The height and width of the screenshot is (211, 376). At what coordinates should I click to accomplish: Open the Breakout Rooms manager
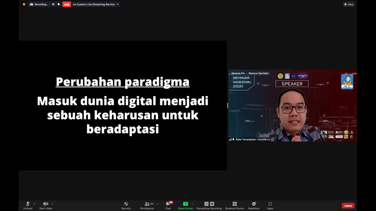(x=235, y=205)
